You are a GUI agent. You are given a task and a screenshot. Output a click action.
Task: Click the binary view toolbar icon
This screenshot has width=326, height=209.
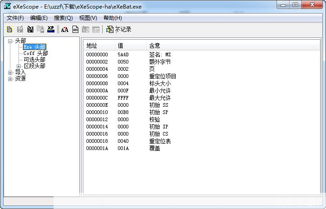coord(75,29)
